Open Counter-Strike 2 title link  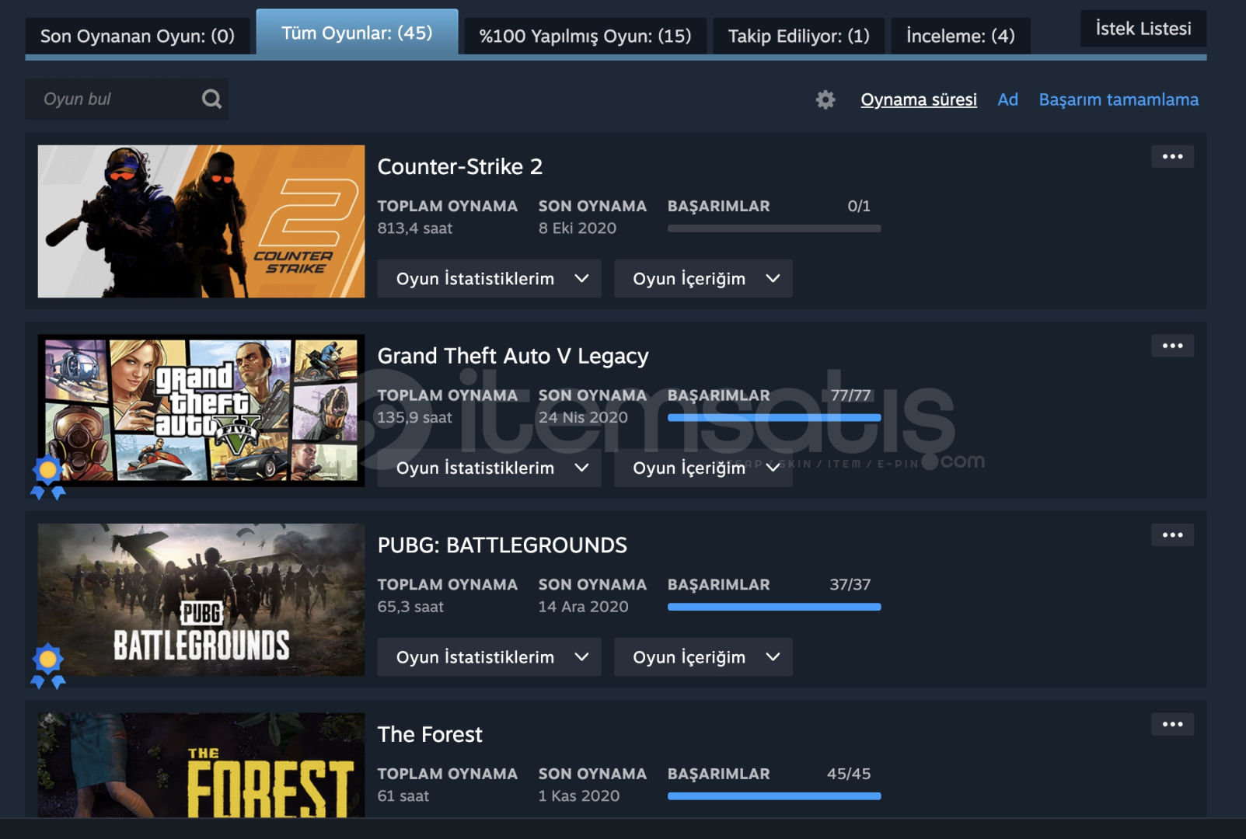tap(460, 166)
